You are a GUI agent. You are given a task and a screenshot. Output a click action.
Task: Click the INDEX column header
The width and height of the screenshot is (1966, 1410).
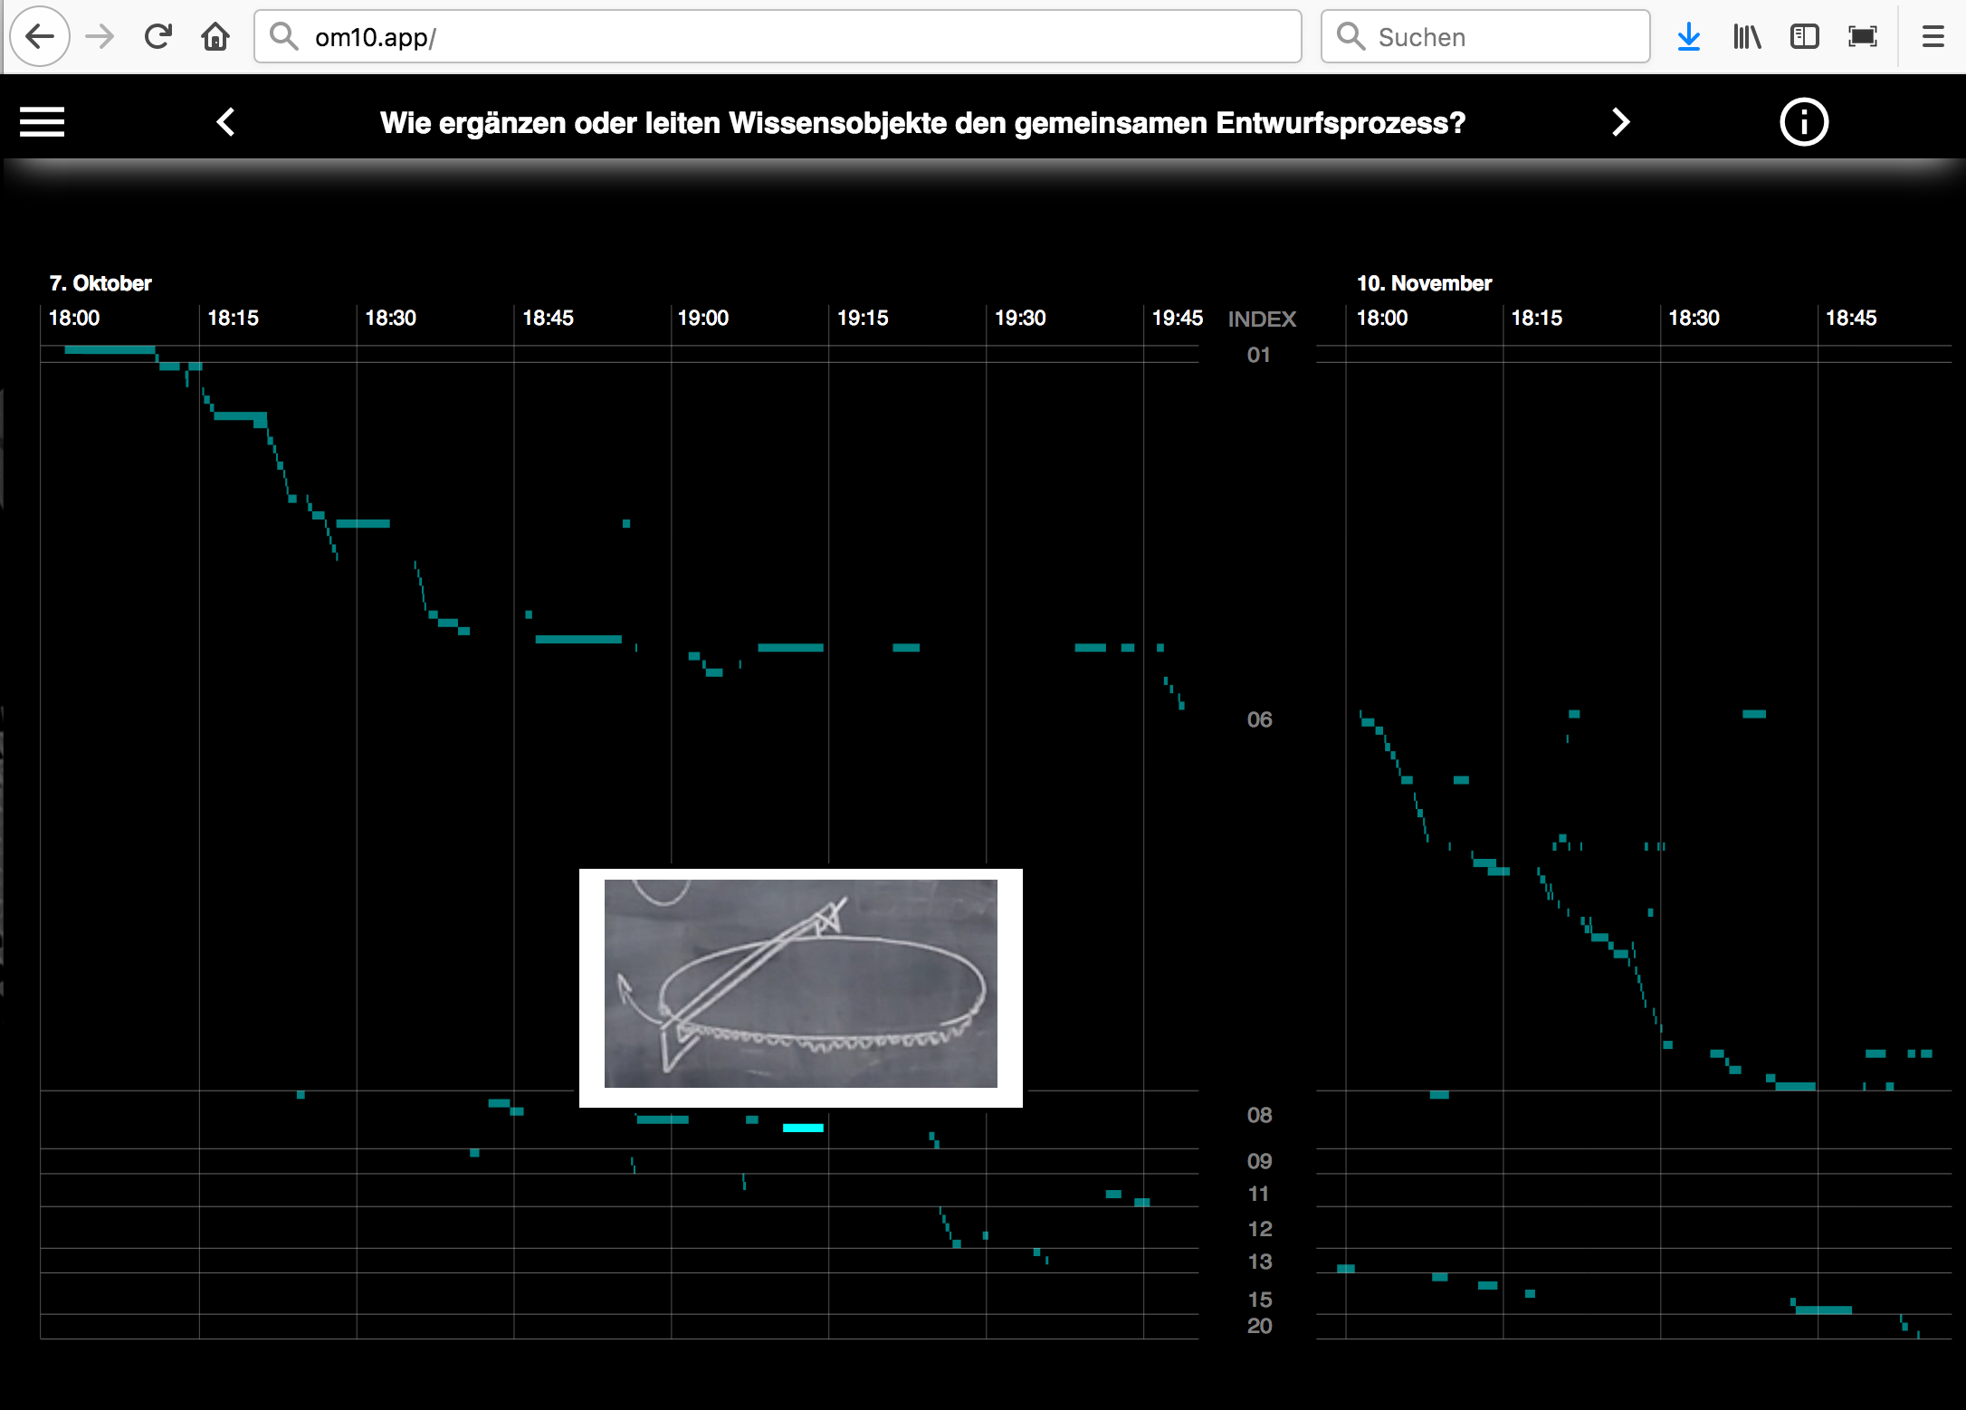[1262, 319]
